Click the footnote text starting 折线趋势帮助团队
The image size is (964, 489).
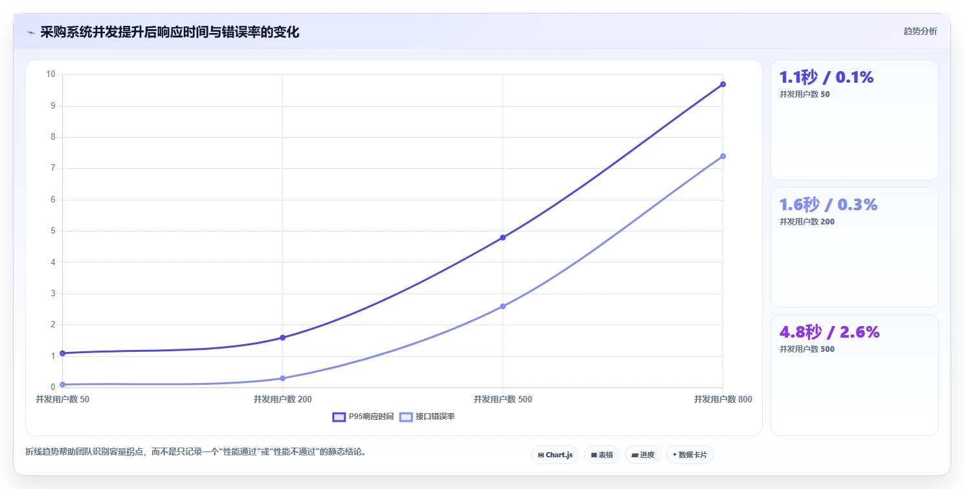click(197, 452)
